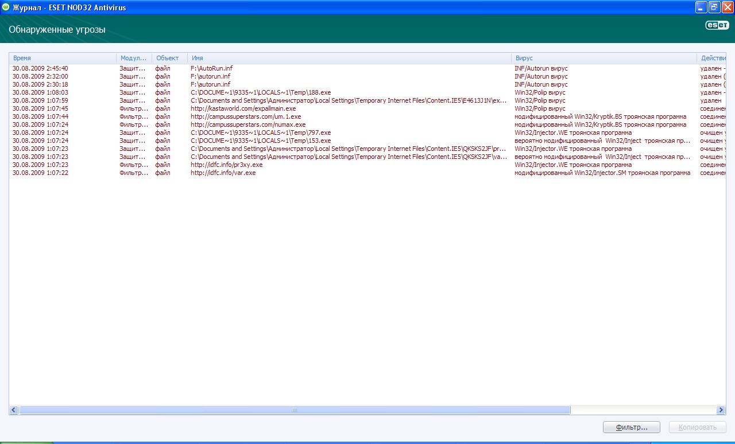Sort by the Модул... column header
Viewport: 735px width, 444px height.
point(134,58)
